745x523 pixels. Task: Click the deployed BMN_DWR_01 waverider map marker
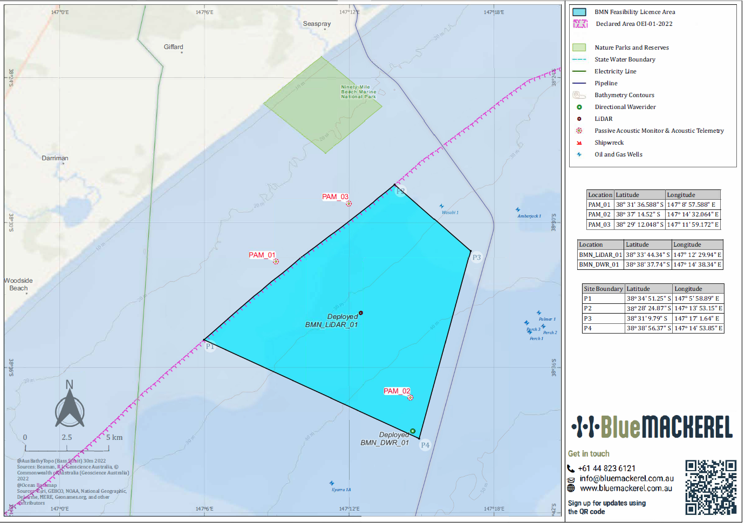pyautogui.click(x=413, y=431)
